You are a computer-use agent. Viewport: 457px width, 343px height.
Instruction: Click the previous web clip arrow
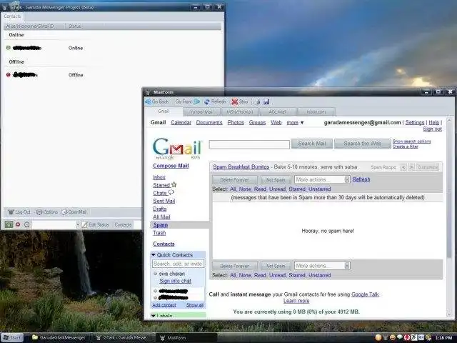403,167
